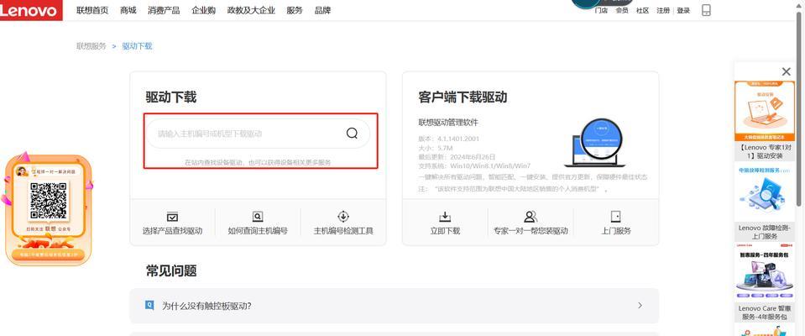Image resolution: width=805 pixels, height=336 pixels.
Task: Open 企业购 navigation menu
Action: click(203, 10)
